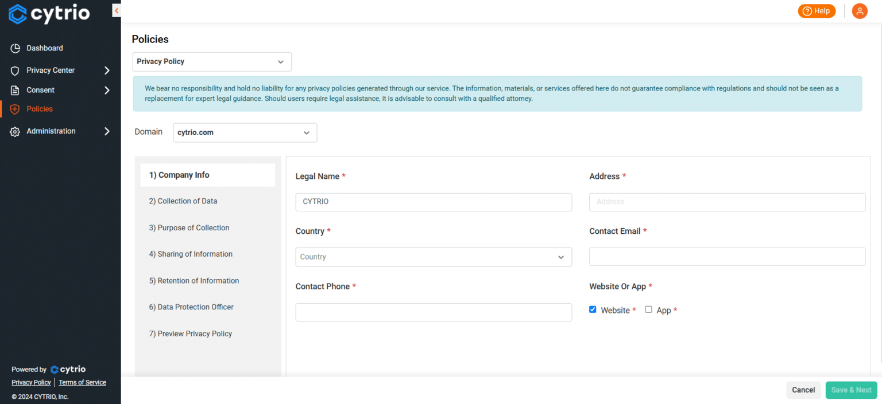Screen dimensions: 882x404
Task: Enable the App checkbox
Action: (648, 309)
